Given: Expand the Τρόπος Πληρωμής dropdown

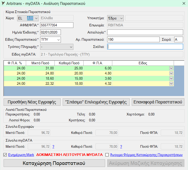Looking at the screenshot, I should (57, 47).
